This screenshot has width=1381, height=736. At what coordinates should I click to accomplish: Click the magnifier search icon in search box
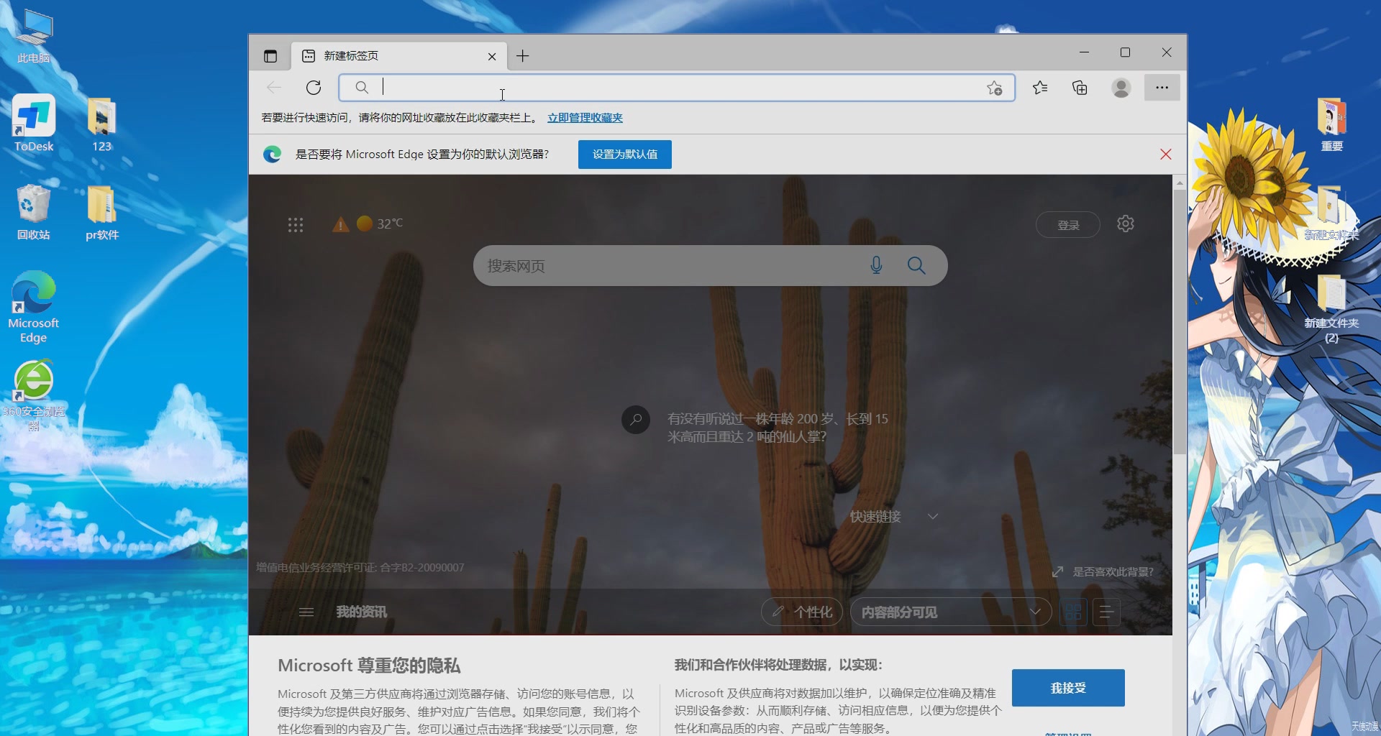pos(916,266)
